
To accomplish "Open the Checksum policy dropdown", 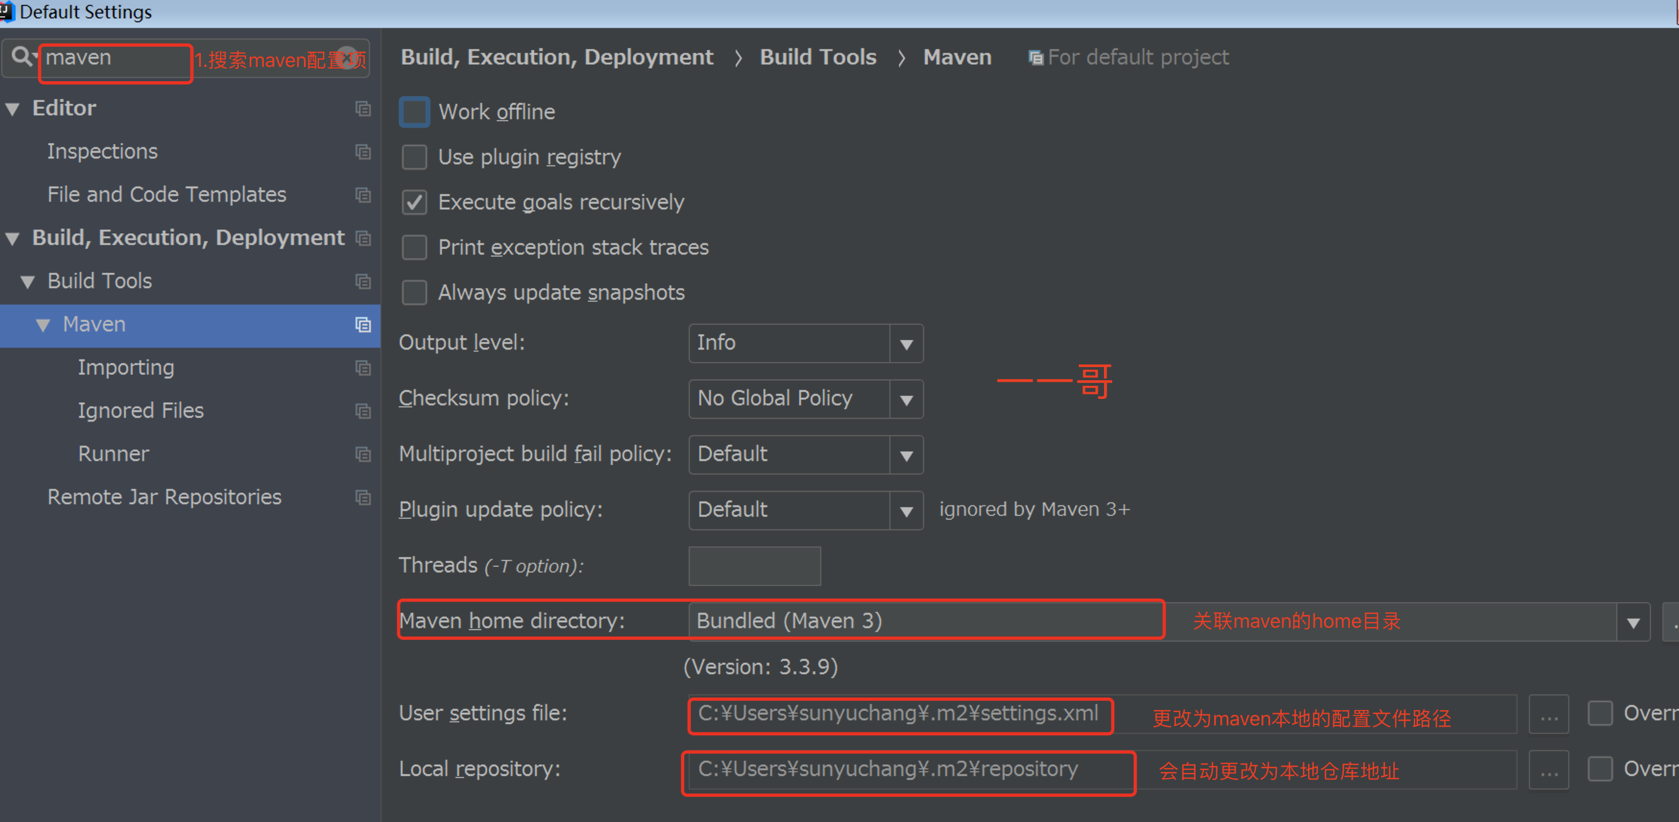I will tap(905, 399).
